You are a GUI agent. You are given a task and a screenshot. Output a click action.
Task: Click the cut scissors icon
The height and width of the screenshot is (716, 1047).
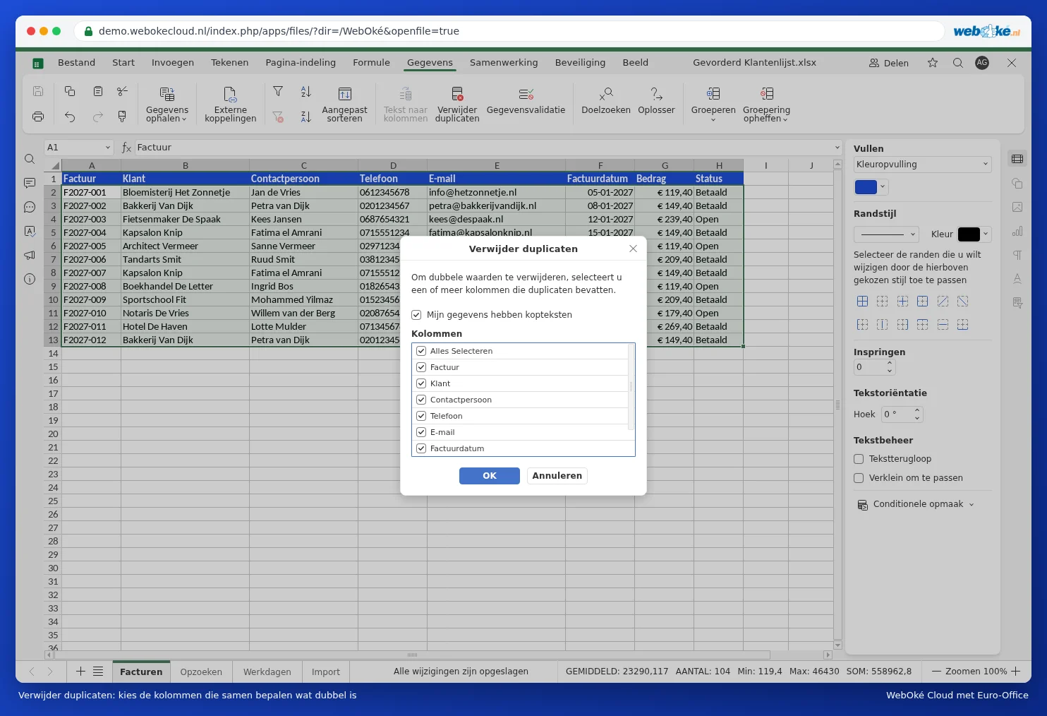(x=122, y=91)
